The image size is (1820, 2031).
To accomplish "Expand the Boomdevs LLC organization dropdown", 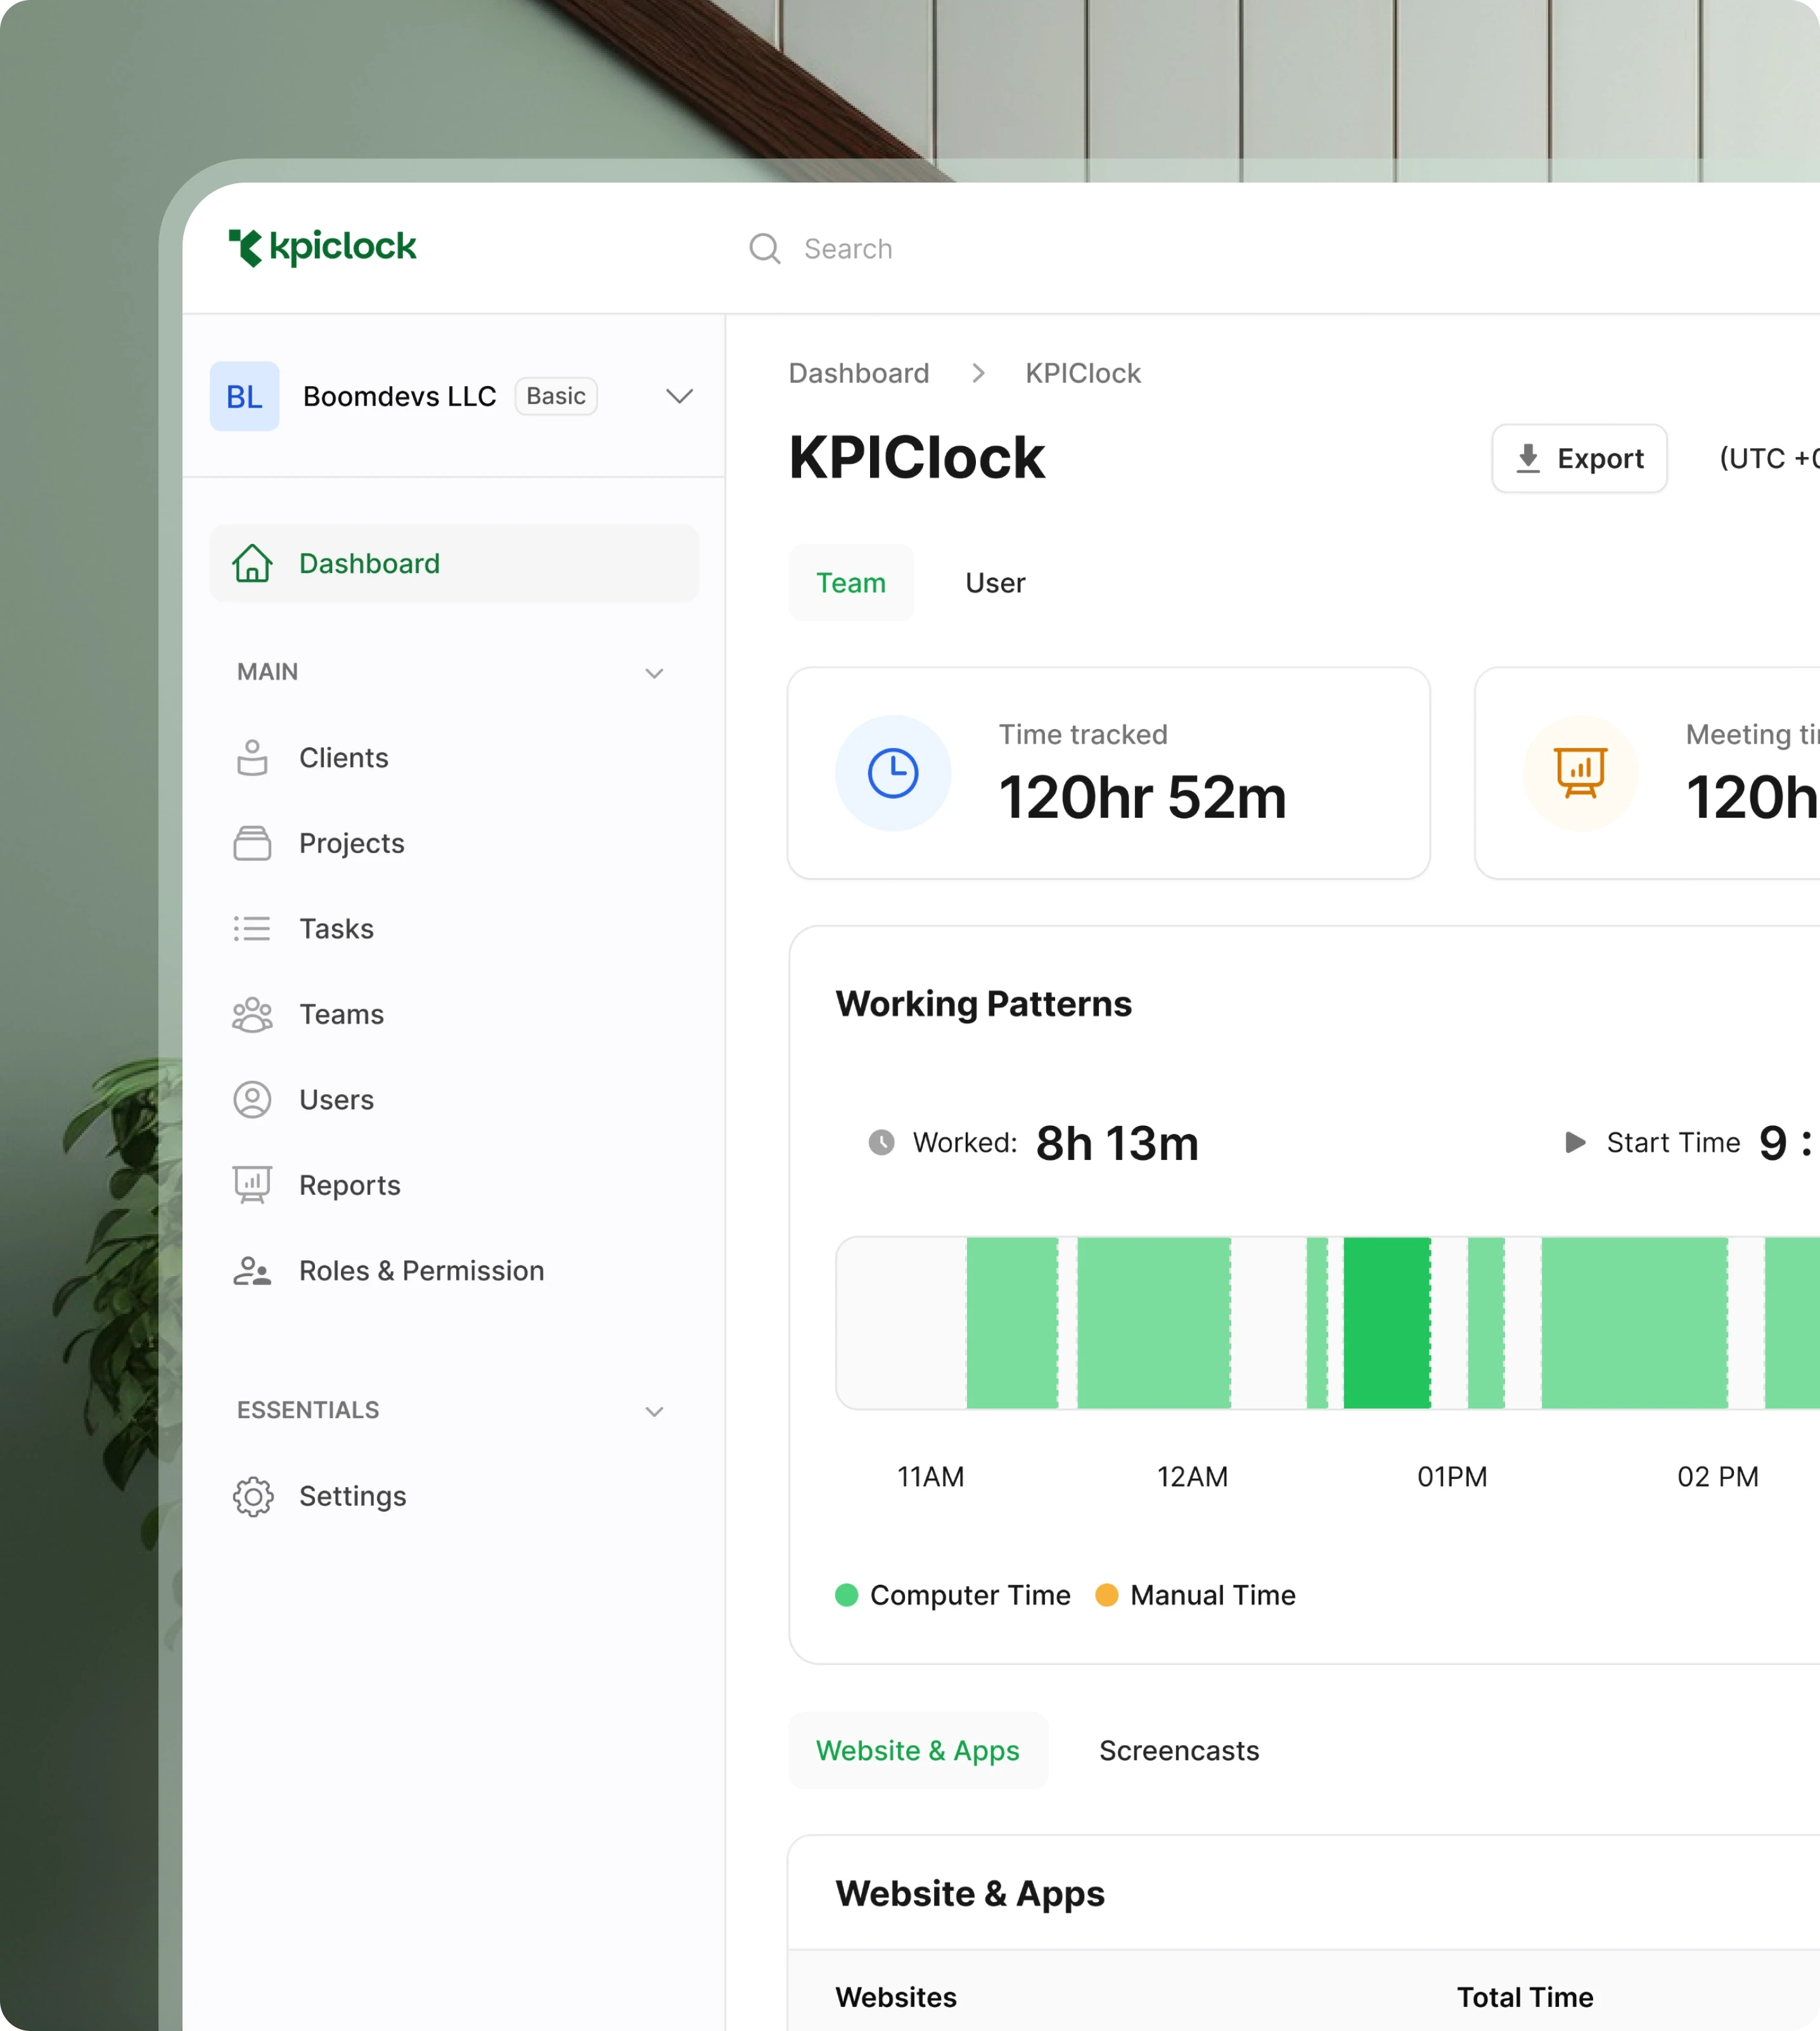I will point(680,396).
